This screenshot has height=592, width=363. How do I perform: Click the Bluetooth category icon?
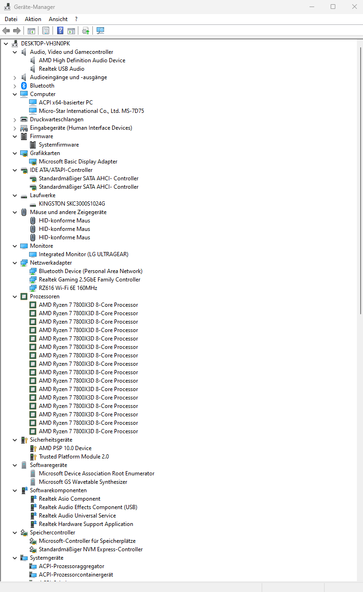(24, 86)
